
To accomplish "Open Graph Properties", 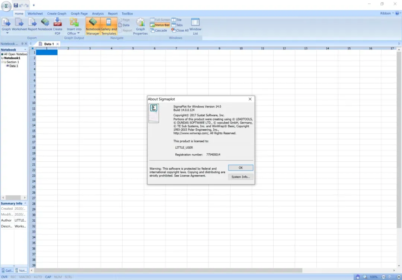I will [x=140, y=26].
